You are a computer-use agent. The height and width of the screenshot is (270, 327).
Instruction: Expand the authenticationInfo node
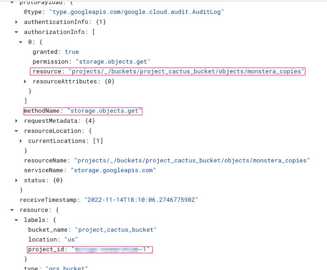point(16,22)
